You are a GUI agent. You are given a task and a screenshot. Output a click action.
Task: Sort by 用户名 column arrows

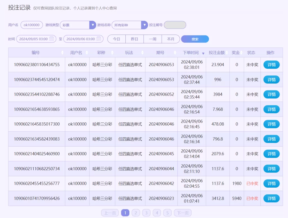tap(87, 53)
